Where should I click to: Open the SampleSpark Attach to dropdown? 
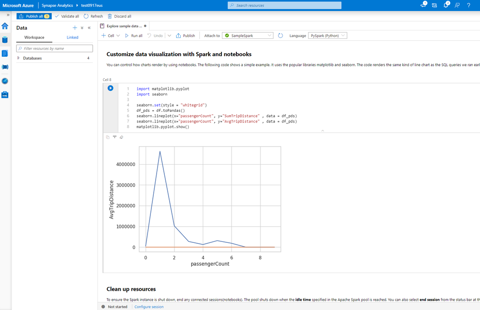coord(247,36)
